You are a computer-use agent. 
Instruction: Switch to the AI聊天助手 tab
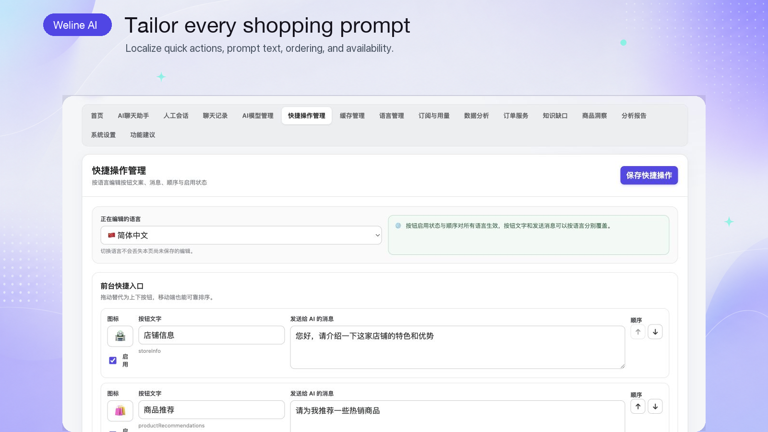(x=133, y=116)
